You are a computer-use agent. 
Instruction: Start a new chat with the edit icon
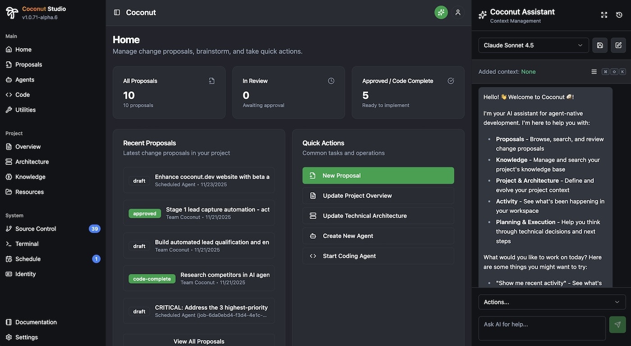pyautogui.click(x=618, y=45)
